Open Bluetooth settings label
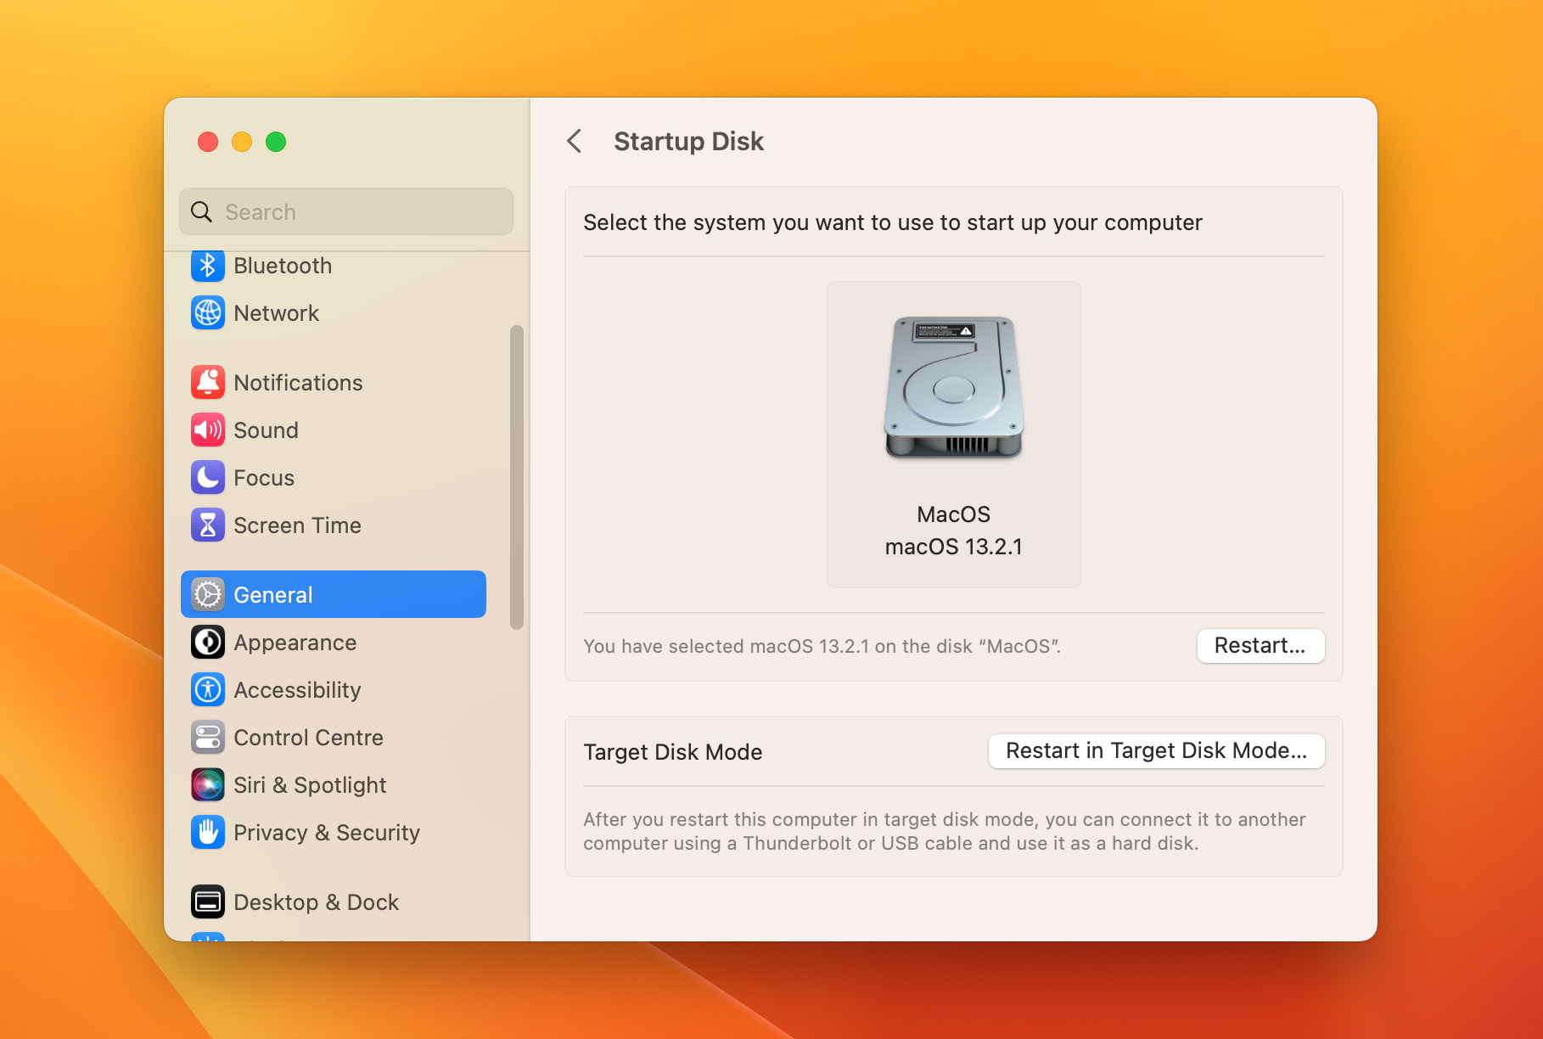The width and height of the screenshot is (1543, 1039). tap(283, 266)
